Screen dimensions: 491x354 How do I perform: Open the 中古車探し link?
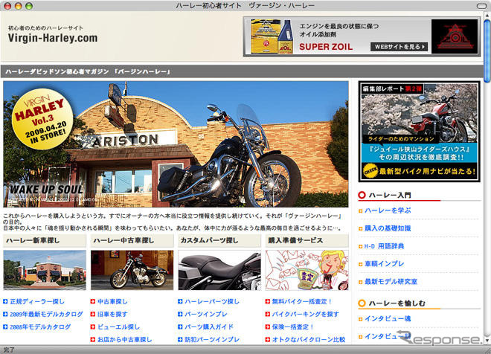coord(112,301)
